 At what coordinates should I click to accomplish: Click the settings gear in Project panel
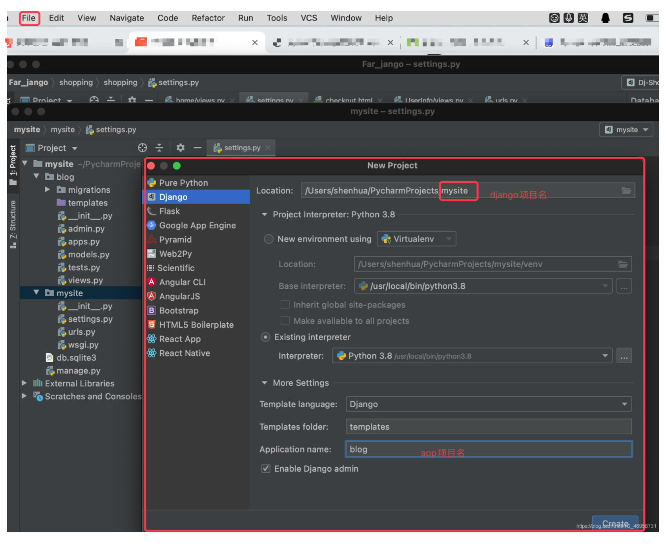(x=180, y=147)
